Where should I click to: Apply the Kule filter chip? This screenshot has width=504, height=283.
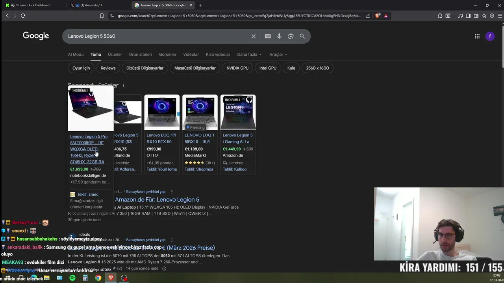291,68
